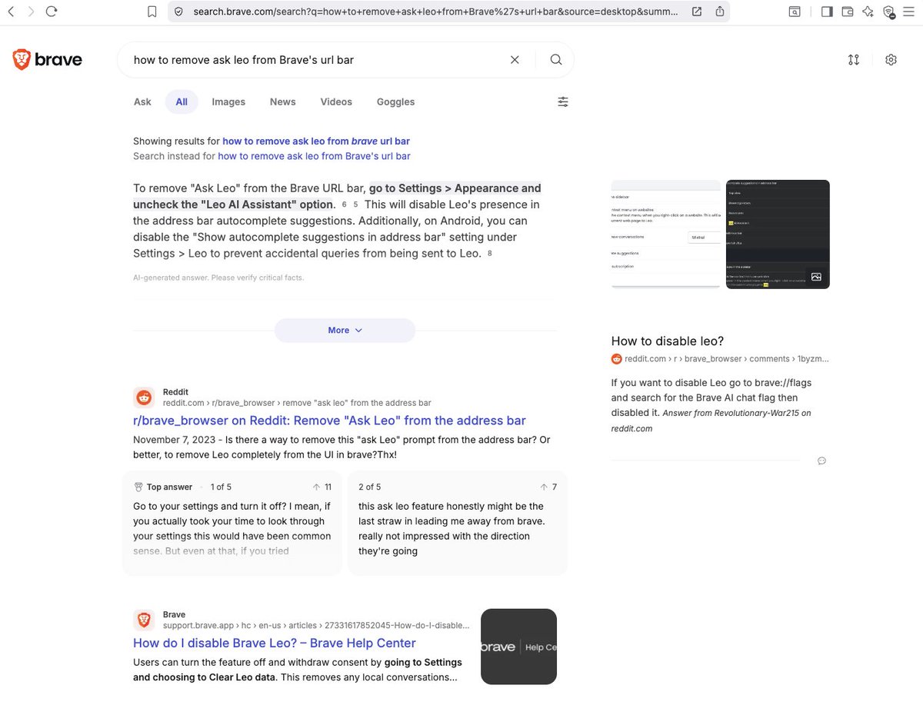Open the Brave Shields icon in address bar
Image resolution: width=923 pixels, height=705 pixels.
coord(178,12)
